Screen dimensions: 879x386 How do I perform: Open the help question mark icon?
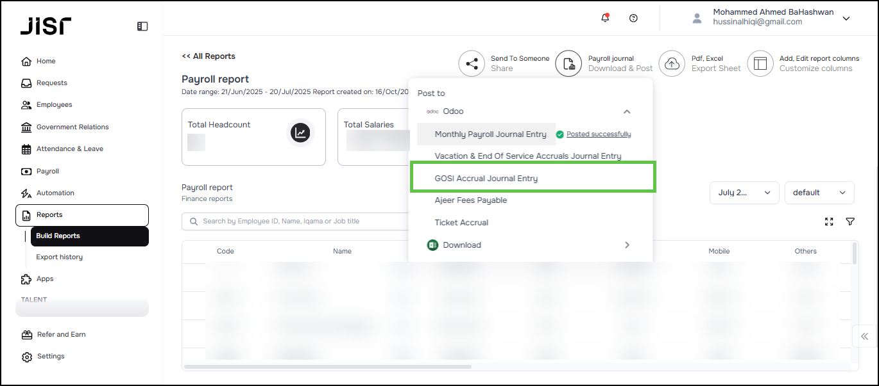tap(633, 18)
